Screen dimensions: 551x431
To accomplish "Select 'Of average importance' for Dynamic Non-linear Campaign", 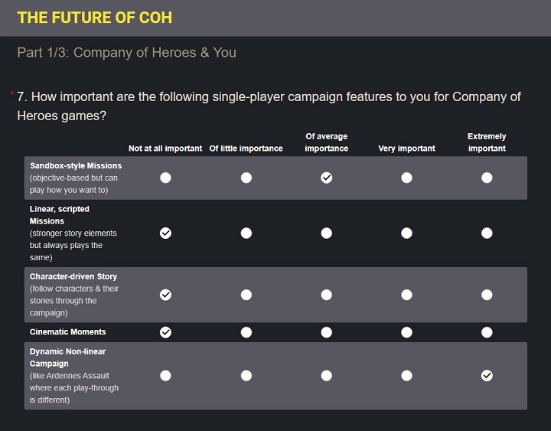I will tap(327, 375).
